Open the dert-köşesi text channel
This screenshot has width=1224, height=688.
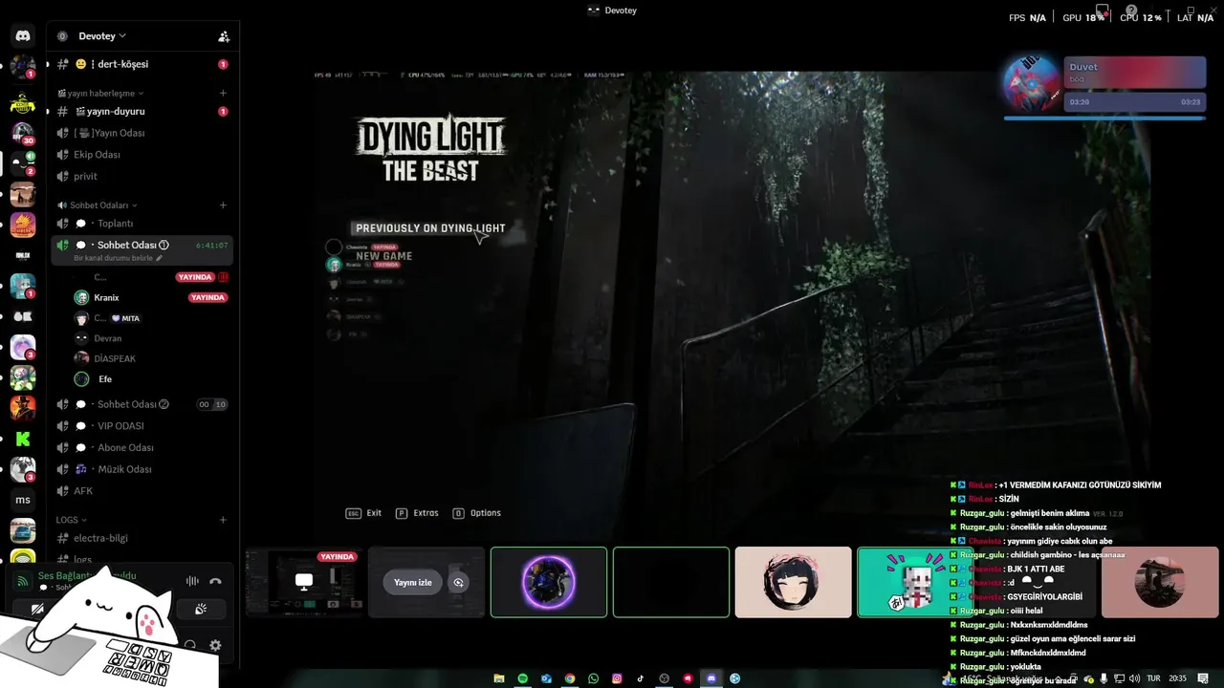(142, 64)
